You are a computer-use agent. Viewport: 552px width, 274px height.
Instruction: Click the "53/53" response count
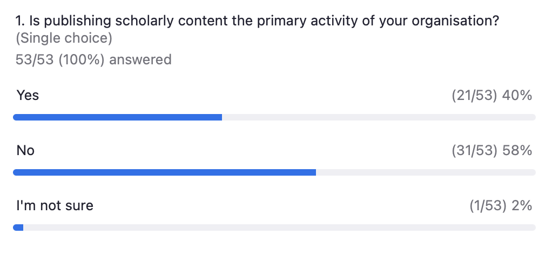click(35, 59)
